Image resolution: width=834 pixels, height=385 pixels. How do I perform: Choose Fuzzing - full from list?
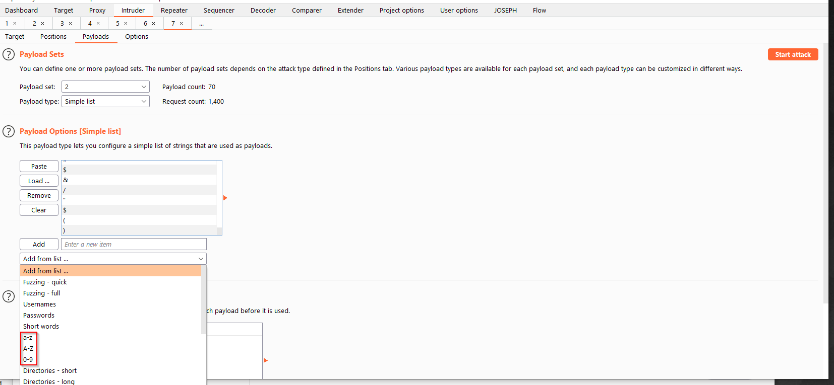tap(110, 293)
